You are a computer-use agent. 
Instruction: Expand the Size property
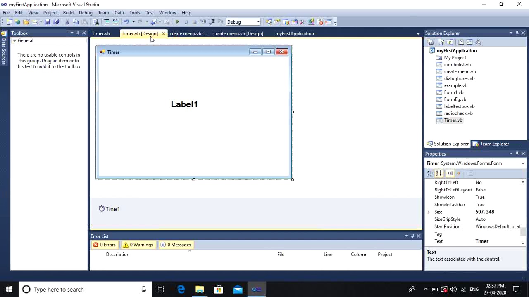pyautogui.click(x=429, y=212)
